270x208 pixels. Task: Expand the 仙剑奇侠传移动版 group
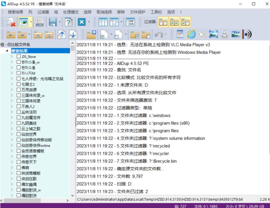(12, 140)
